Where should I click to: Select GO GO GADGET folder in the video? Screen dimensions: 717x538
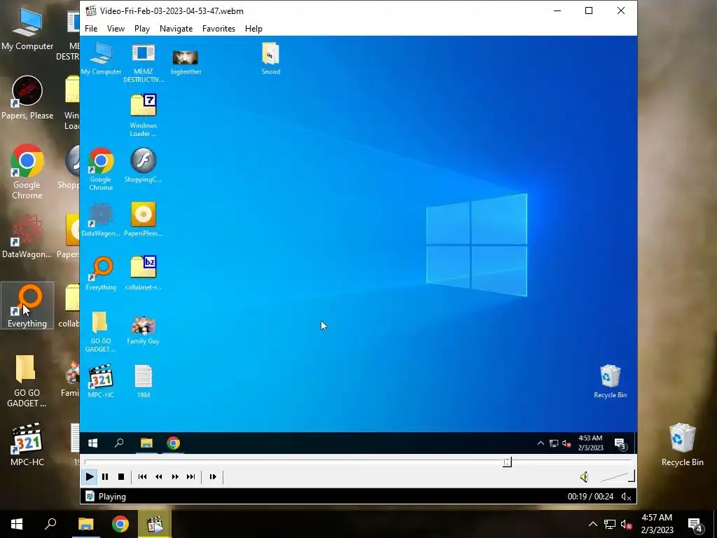point(100,331)
